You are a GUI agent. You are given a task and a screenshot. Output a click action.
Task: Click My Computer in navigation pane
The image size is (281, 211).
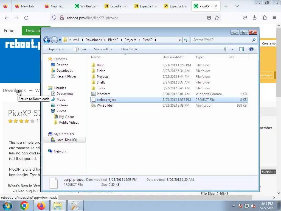click(64, 134)
